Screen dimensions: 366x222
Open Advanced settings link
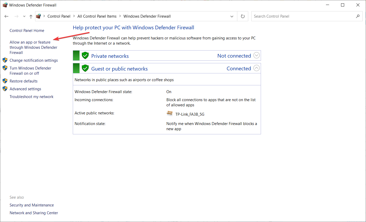25,89
